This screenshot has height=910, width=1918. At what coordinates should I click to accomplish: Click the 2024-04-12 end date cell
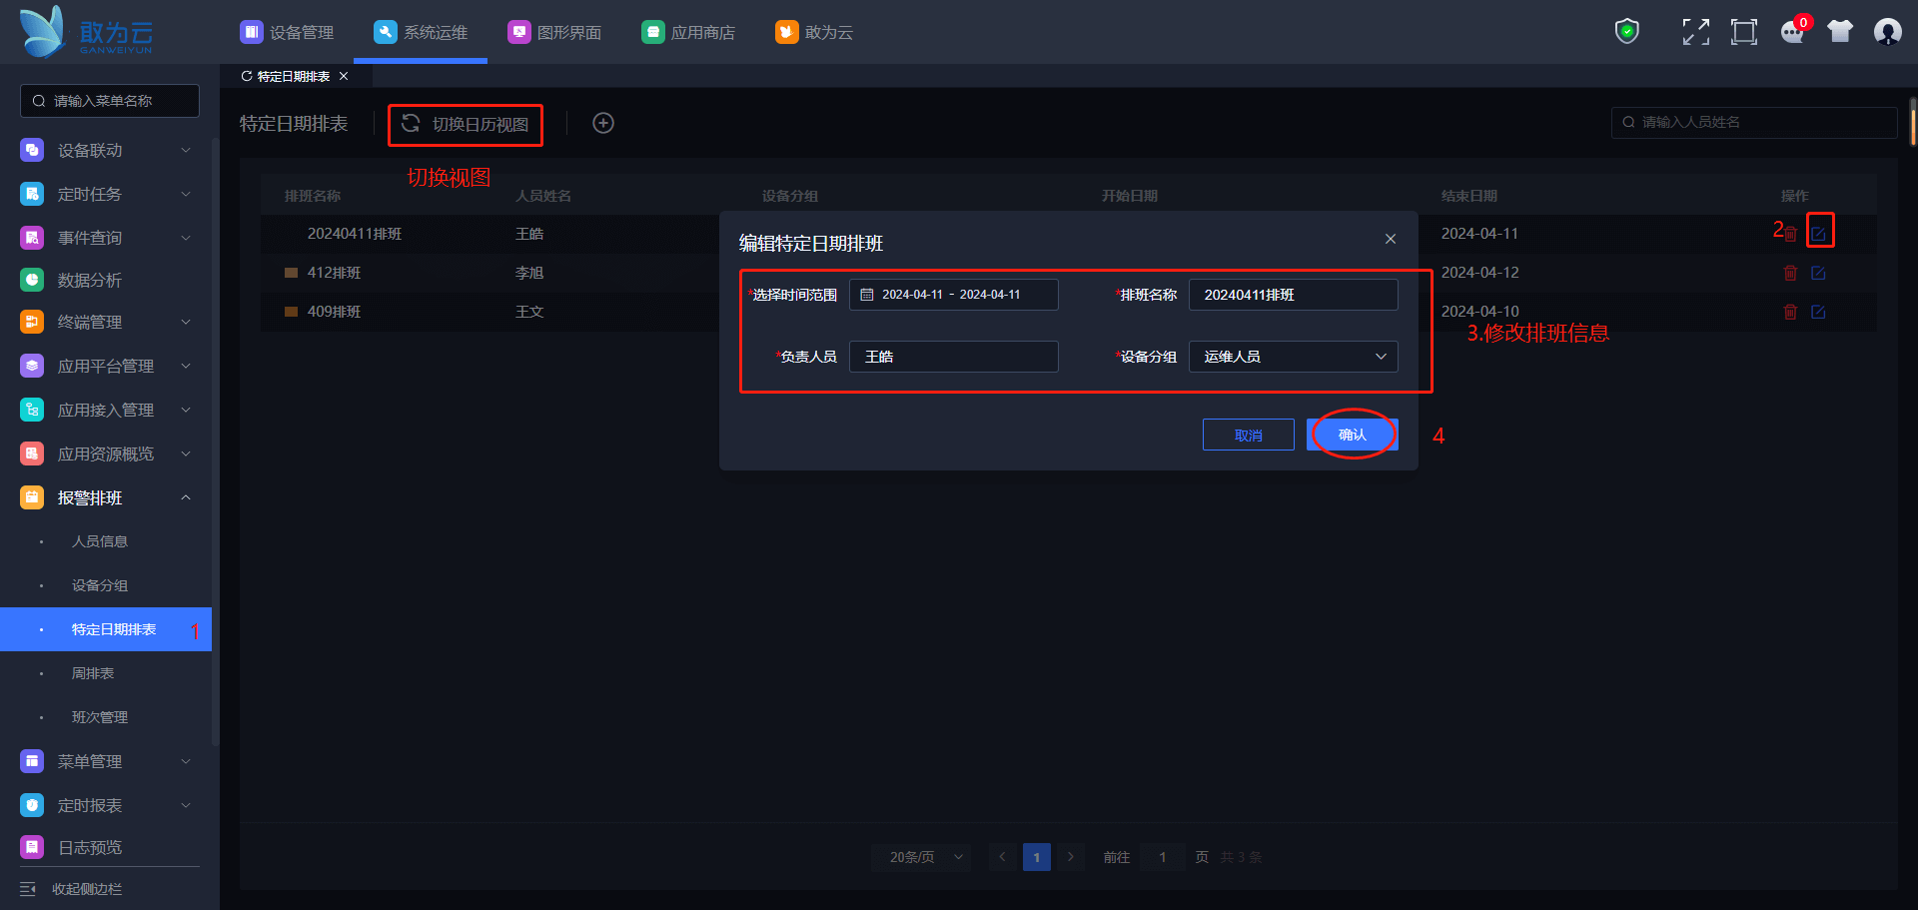(x=1480, y=273)
